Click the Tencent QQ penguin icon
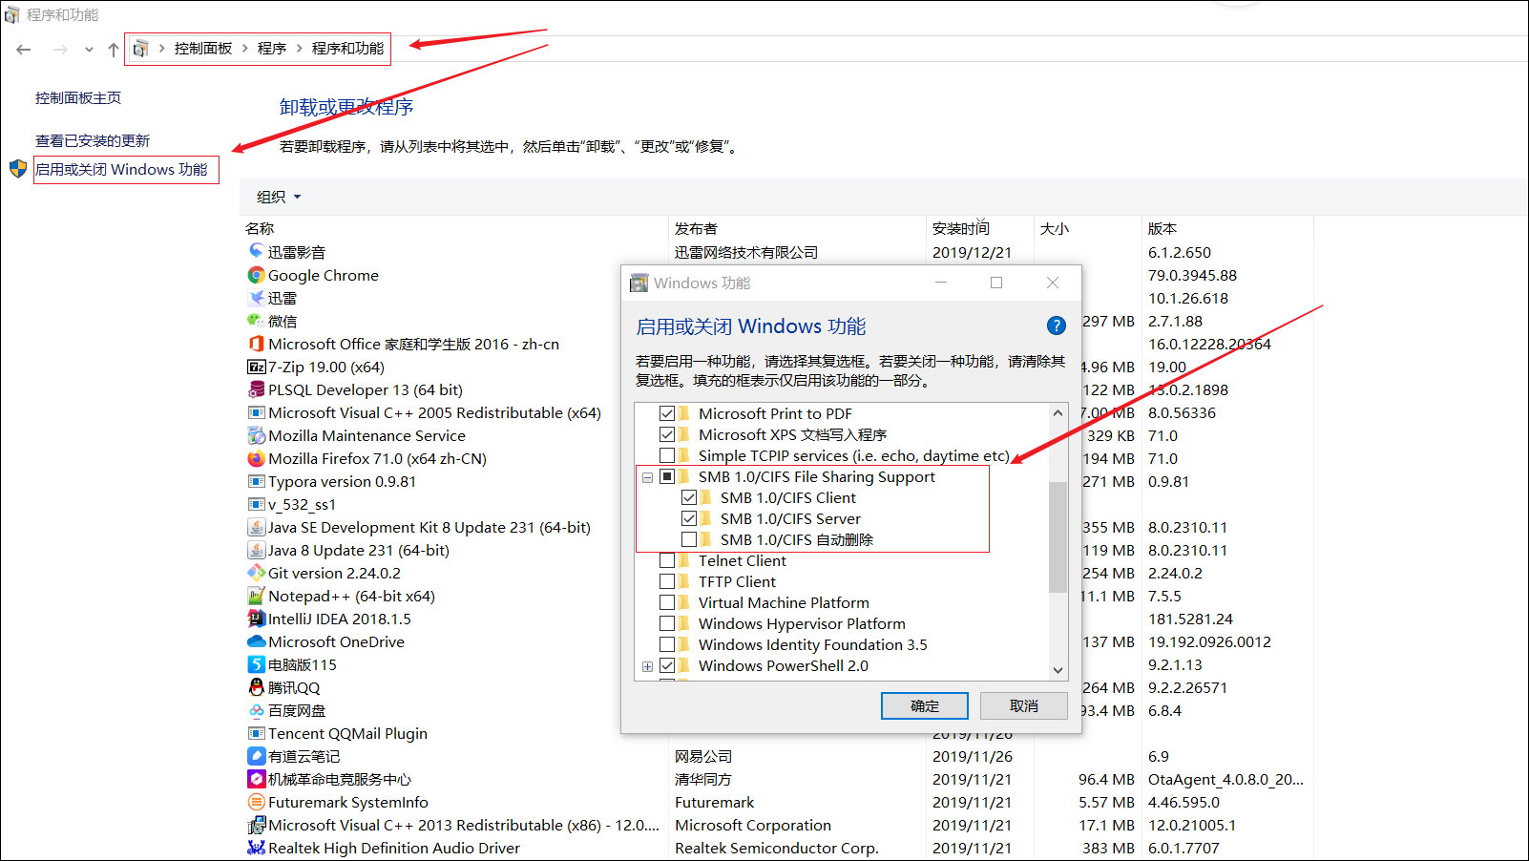 (x=256, y=687)
